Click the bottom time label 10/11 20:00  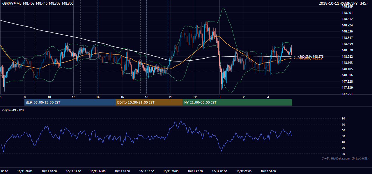point(171,171)
